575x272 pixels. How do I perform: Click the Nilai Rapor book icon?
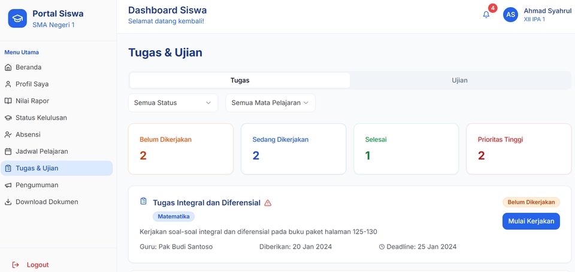click(x=8, y=101)
